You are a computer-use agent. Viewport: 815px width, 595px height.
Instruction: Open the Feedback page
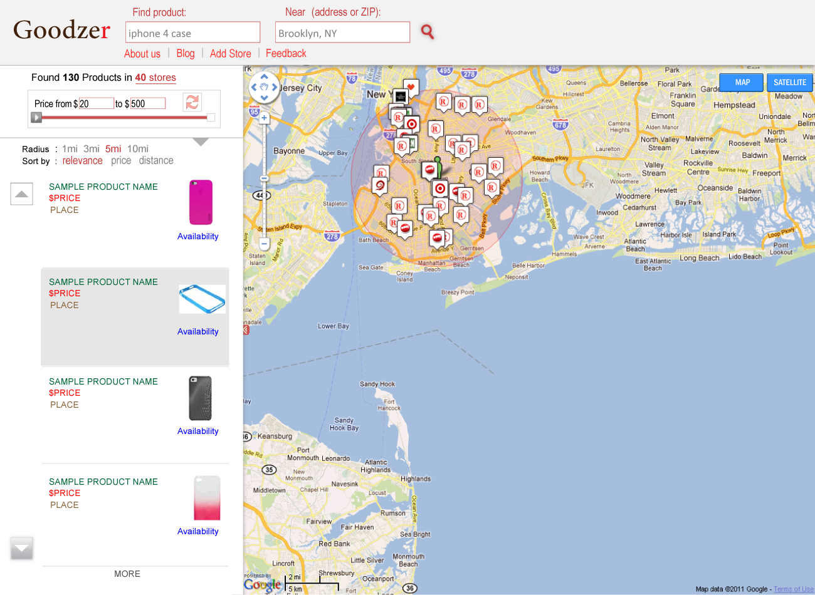(286, 54)
